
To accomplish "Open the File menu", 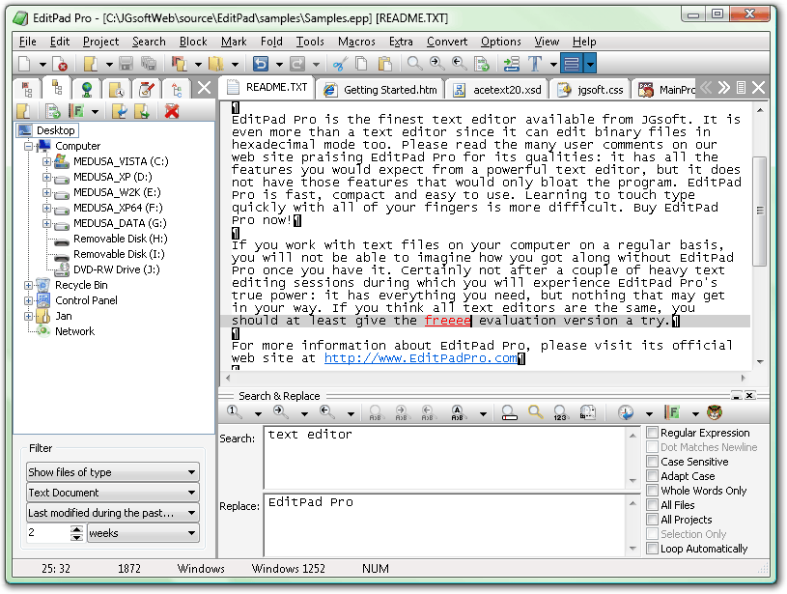I will coord(28,42).
